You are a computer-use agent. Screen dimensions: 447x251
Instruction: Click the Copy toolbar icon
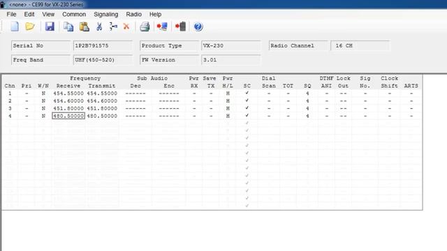(68, 26)
